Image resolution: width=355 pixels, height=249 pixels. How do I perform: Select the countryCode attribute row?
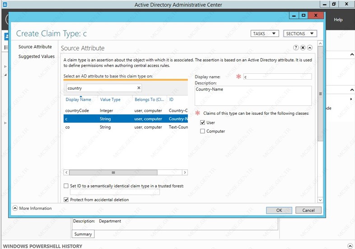[x=126, y=111]
